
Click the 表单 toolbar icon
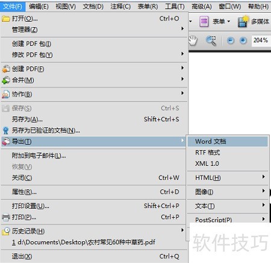[x=204, y=21]
